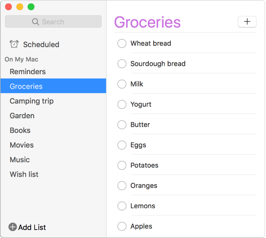The image size is (266, 238).
Task: Click the Groceries list title
Action: point(147,22)
